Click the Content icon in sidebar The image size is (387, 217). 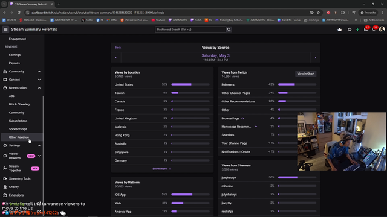5,80
